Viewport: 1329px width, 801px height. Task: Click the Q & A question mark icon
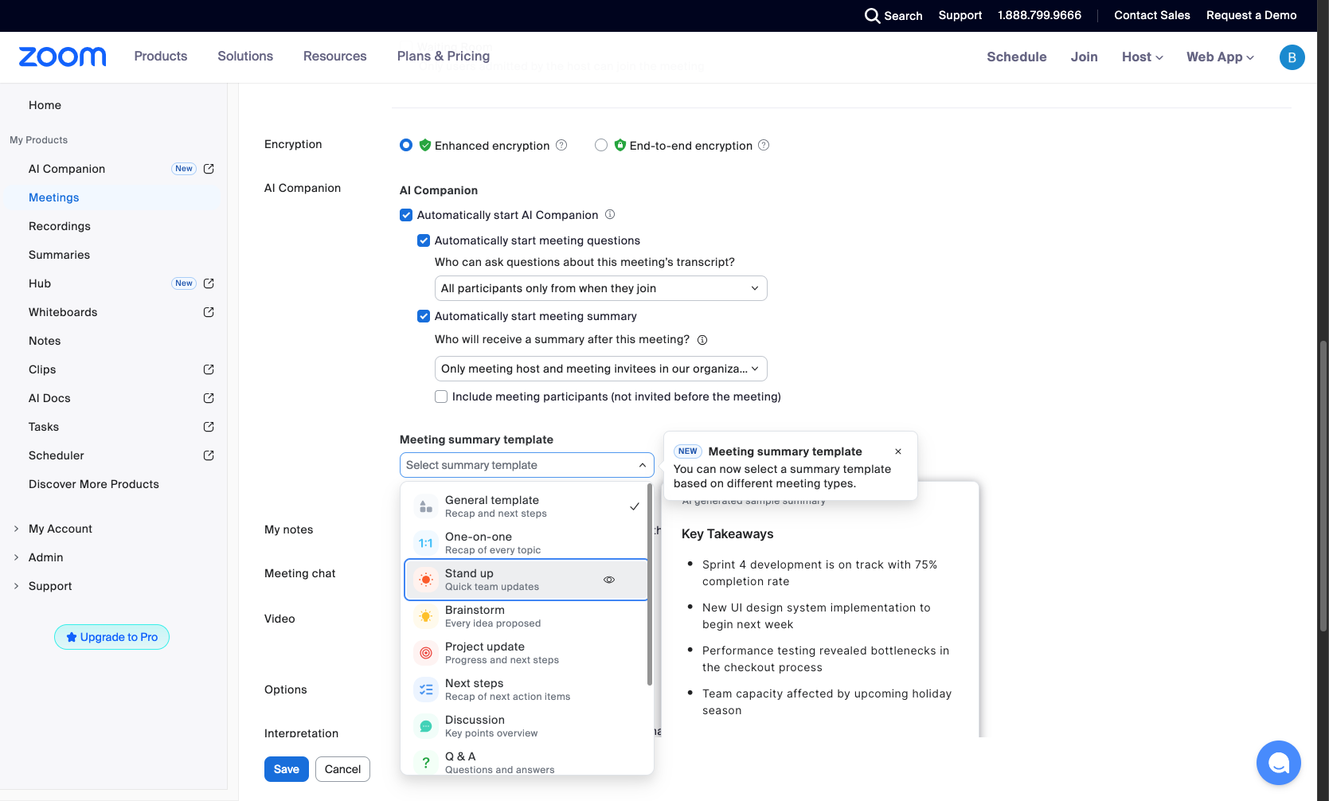[426, 763]
